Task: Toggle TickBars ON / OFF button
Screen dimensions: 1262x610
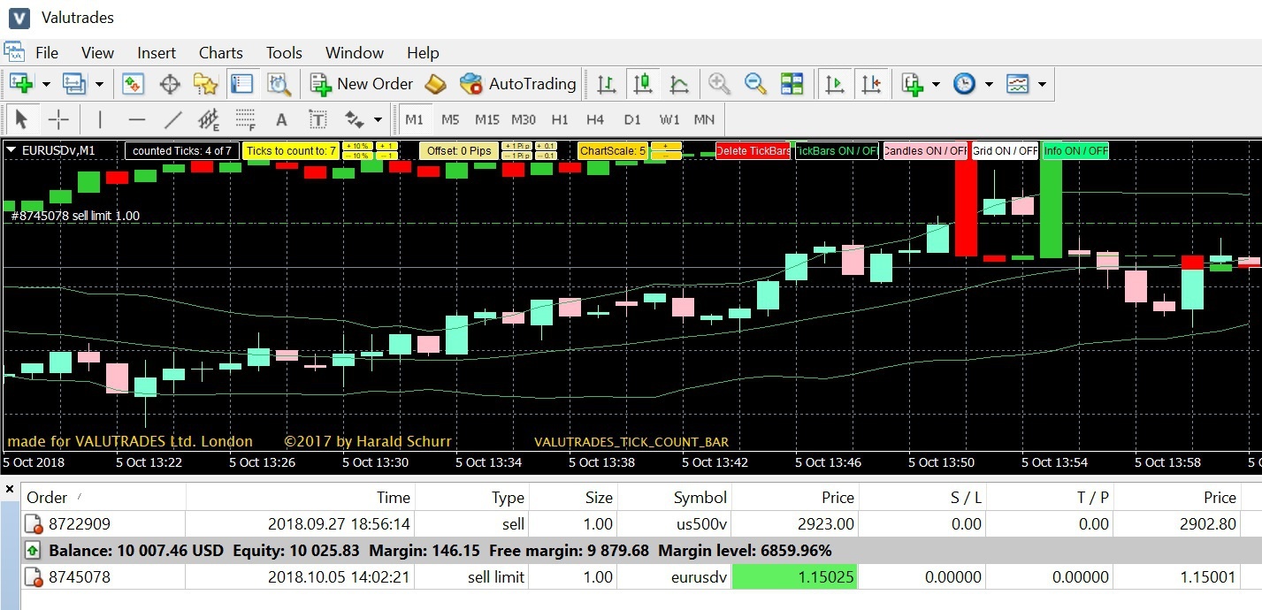Action: tap(837, 150)
